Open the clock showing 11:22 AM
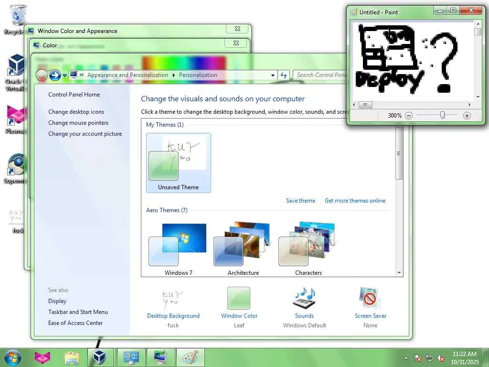Screen dimensions: 489x367 (465, 357)
